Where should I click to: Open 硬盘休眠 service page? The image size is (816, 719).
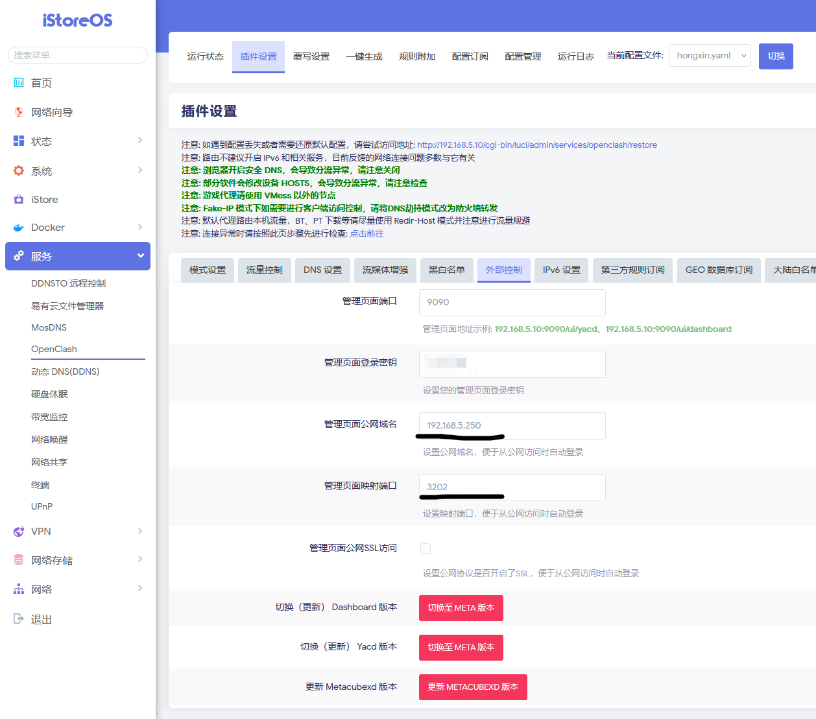(x=49, y=394)
